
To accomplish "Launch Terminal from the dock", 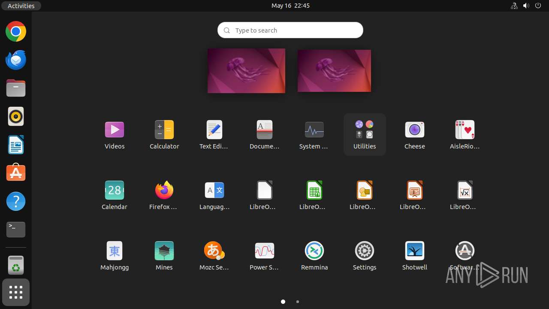I will (16, 230).
